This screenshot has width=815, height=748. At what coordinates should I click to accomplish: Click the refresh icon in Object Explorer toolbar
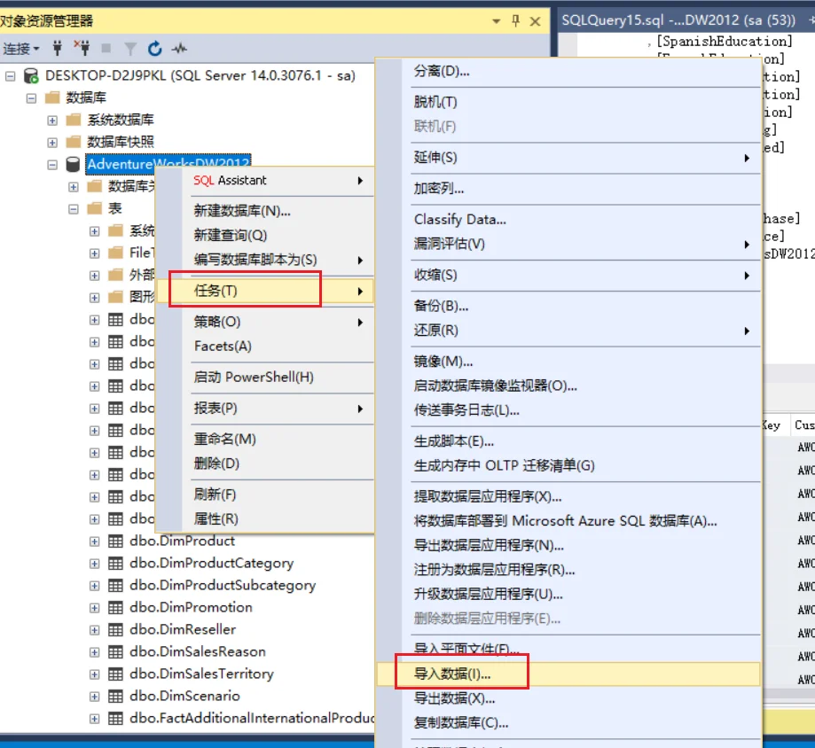click(x=155, y=49)
